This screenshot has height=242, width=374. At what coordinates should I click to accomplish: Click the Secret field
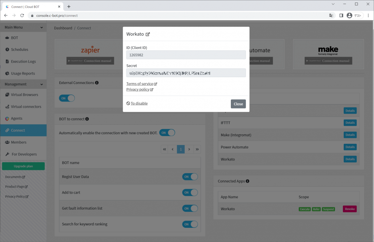point(186,73)
